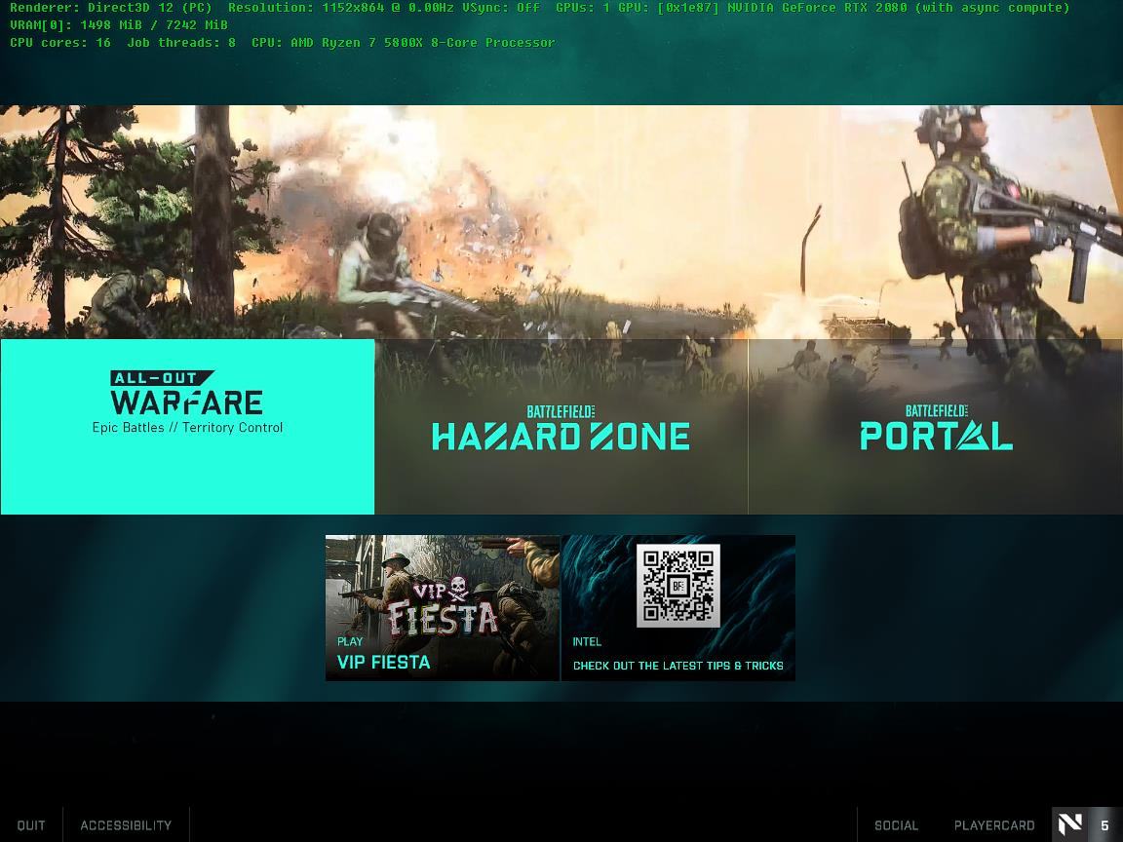The width and height of the screenshot is (1123, 842).
Task: Open the Playercard screen
Action: click(994, 824)
